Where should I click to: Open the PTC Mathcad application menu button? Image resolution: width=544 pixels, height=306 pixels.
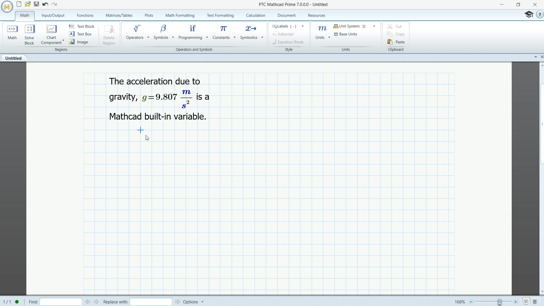coord(7,7)
